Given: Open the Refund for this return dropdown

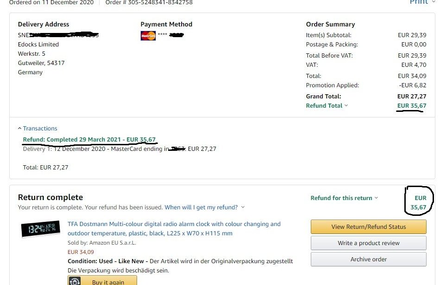Looking at the screenshot, I should click(344, 198).
